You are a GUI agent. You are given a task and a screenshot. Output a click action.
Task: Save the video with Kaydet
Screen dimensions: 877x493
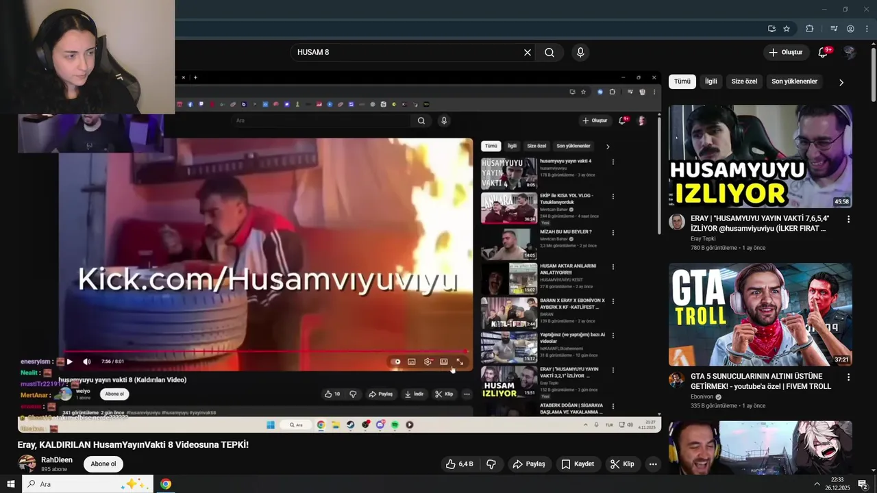coord(578,464)
